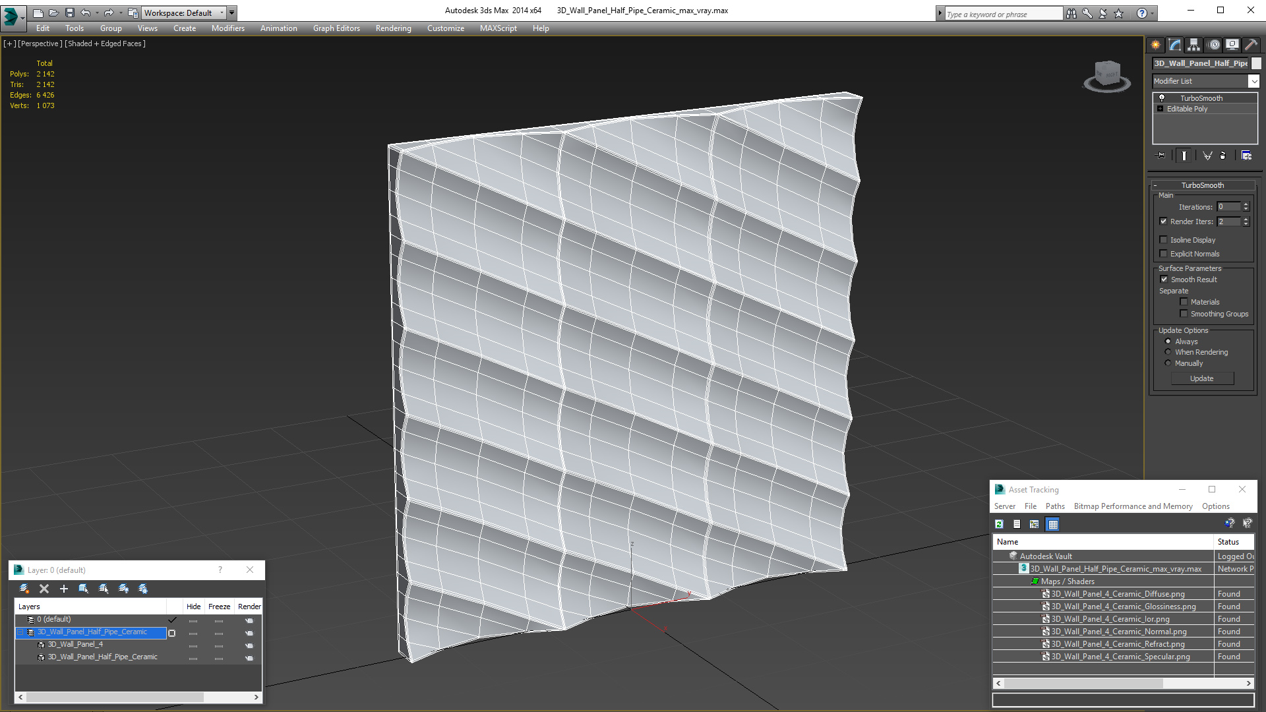Image resolution: width=1266 pixels, height=712 pixels.
Task: Collapse 3D_Wall_Panel_Half_Pipe_Ceramic layer tree
Action: [x=20, y=632]
